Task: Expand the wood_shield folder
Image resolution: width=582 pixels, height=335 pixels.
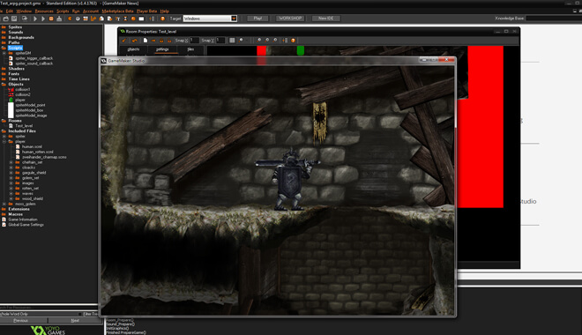Action: [11, 198]
